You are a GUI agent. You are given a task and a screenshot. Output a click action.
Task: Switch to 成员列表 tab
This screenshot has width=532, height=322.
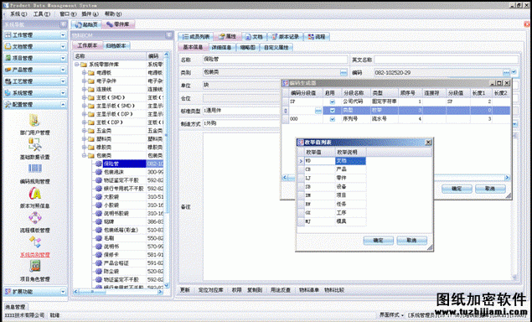pos(196,37)
